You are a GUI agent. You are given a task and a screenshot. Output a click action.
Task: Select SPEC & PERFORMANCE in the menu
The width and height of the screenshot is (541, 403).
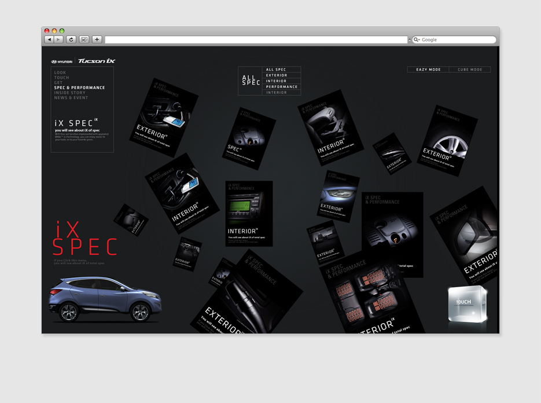point(79,87)
